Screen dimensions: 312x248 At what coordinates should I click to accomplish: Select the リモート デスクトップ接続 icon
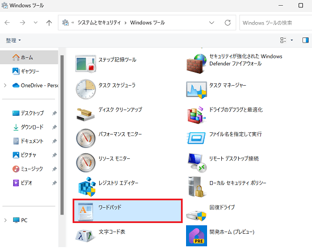[x=197, y=163]
